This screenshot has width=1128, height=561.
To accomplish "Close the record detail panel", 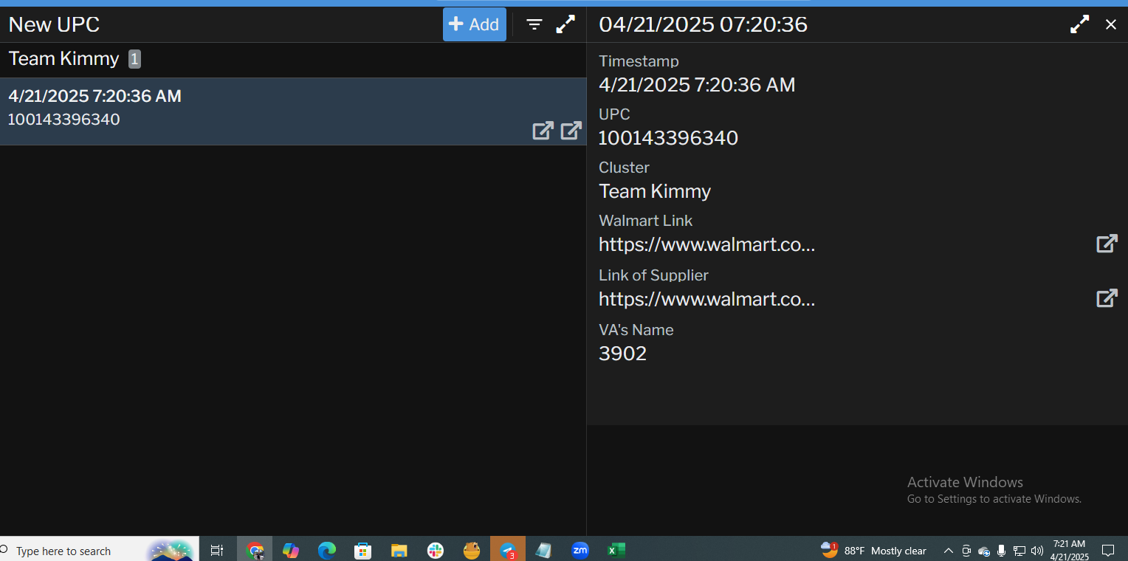I will (1111, 24).
